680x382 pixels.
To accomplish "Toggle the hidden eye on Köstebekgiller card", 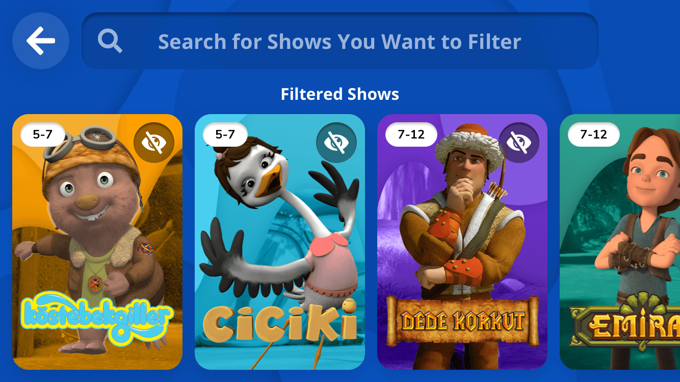I will tap(154, 143).
